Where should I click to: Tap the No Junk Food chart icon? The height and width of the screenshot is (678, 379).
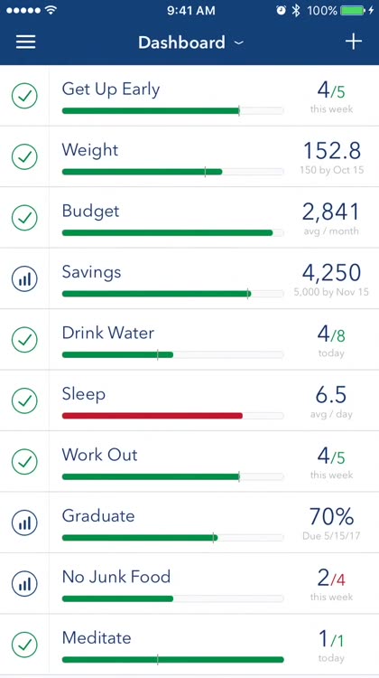pos(24,584)
